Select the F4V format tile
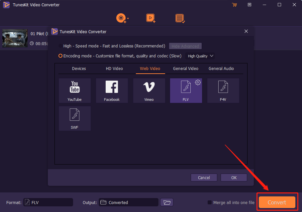The width and height of the screenshot is (302, 212). (x=223, y=91)
